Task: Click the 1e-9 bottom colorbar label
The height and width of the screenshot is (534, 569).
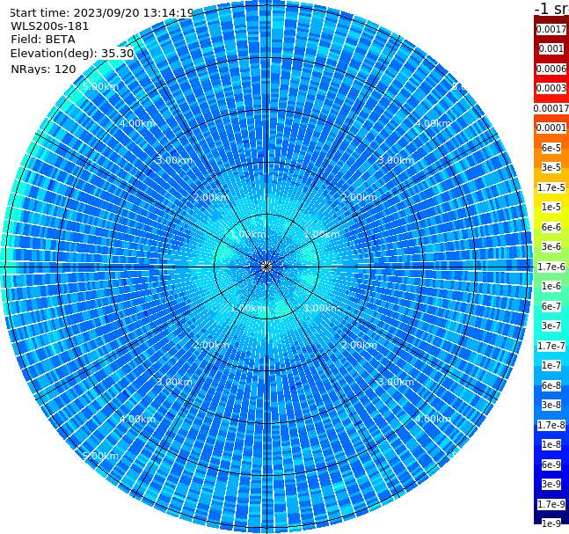Action: point(551,523)
